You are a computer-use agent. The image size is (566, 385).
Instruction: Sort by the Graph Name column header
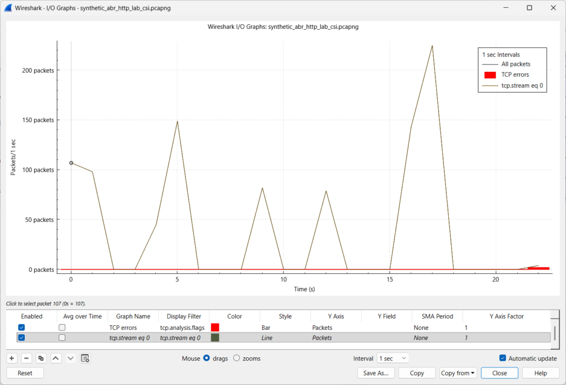pos(133,317)
